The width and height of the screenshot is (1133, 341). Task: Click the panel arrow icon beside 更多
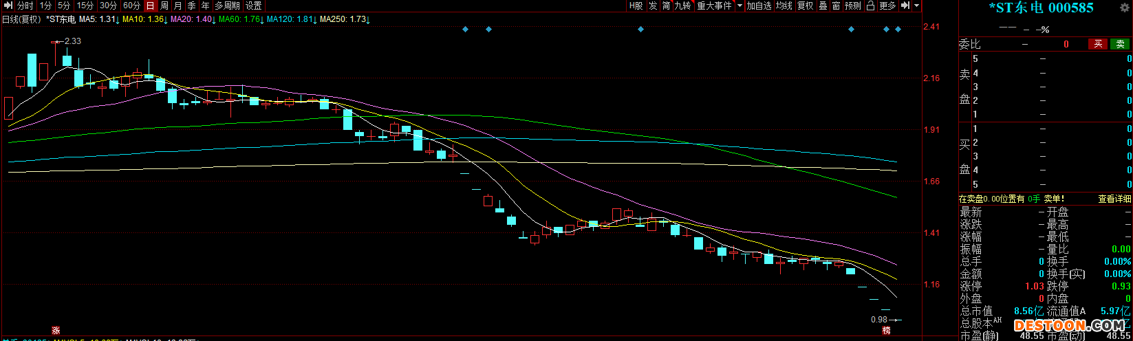pyautogui.click(x=905, y=5)
